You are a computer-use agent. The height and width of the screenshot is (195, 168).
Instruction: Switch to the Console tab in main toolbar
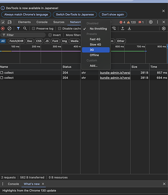[x=42, y=22]
